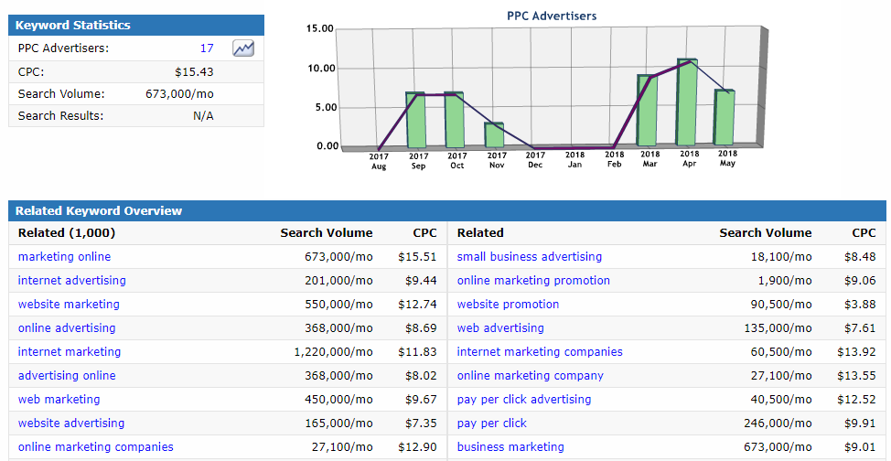
Task: Click the September 2017 chart bar
Action: point(415,120)
